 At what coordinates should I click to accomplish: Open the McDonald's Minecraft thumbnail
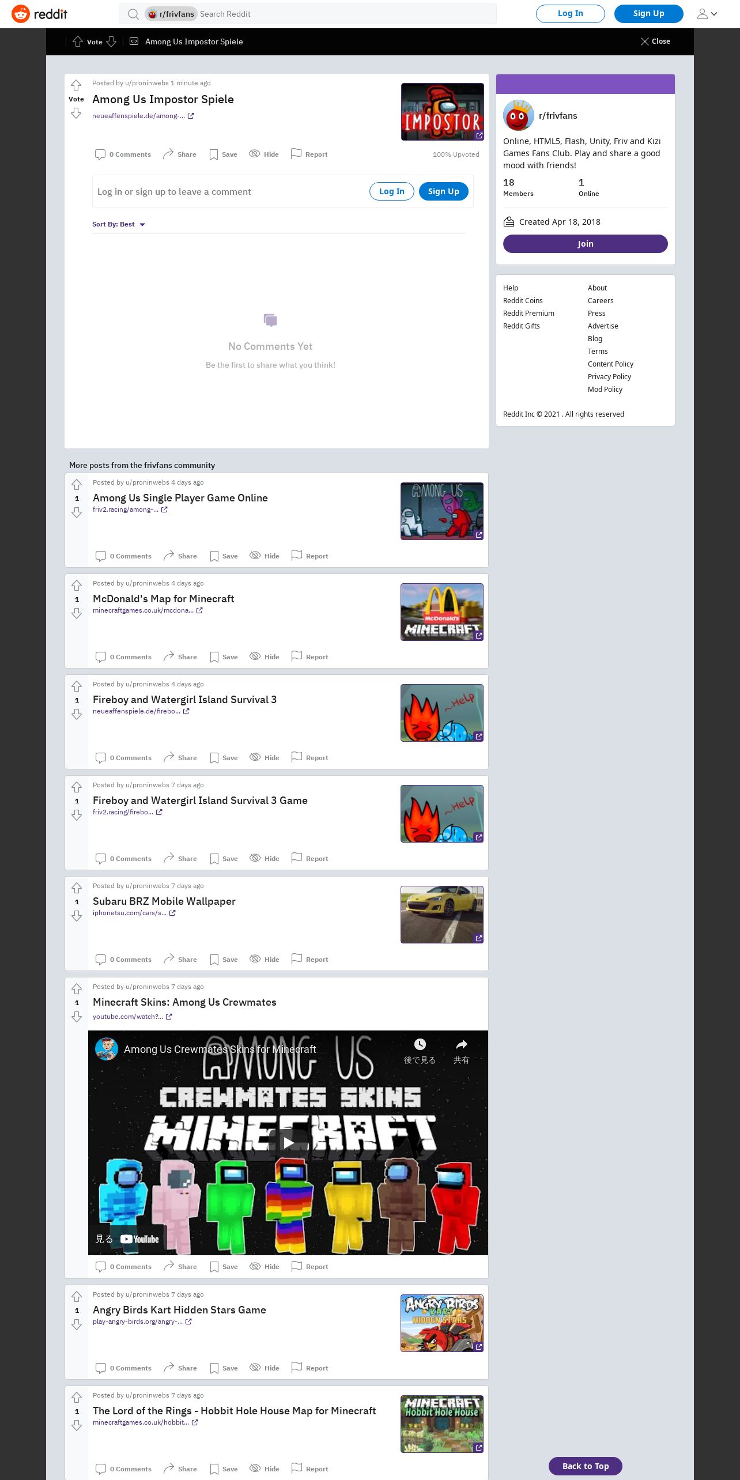tap(442, 612)
